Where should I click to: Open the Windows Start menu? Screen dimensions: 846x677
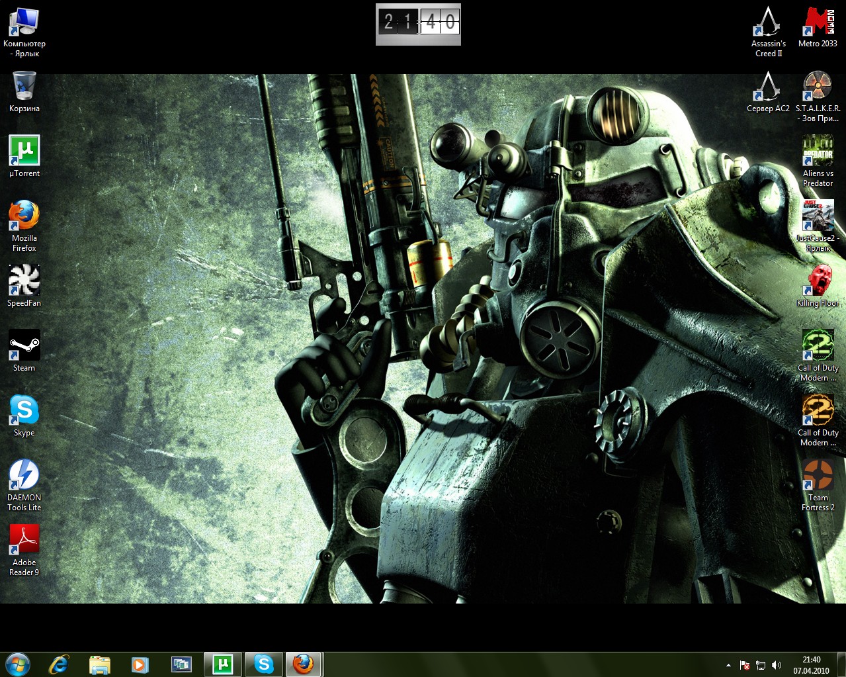18,664
